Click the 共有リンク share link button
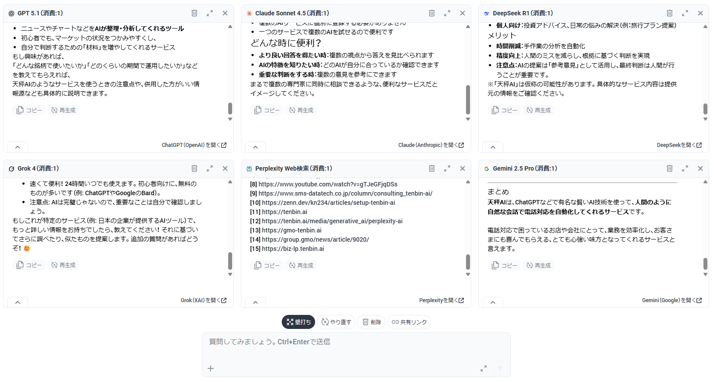Viewport: 714px width, 382px height. pyautogui.click(x=409, y=322)
